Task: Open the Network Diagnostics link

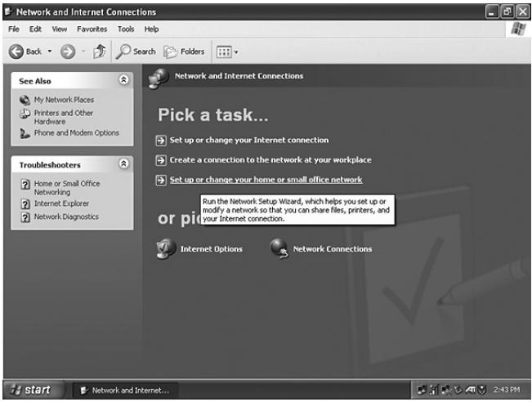Action: point(66,217)
